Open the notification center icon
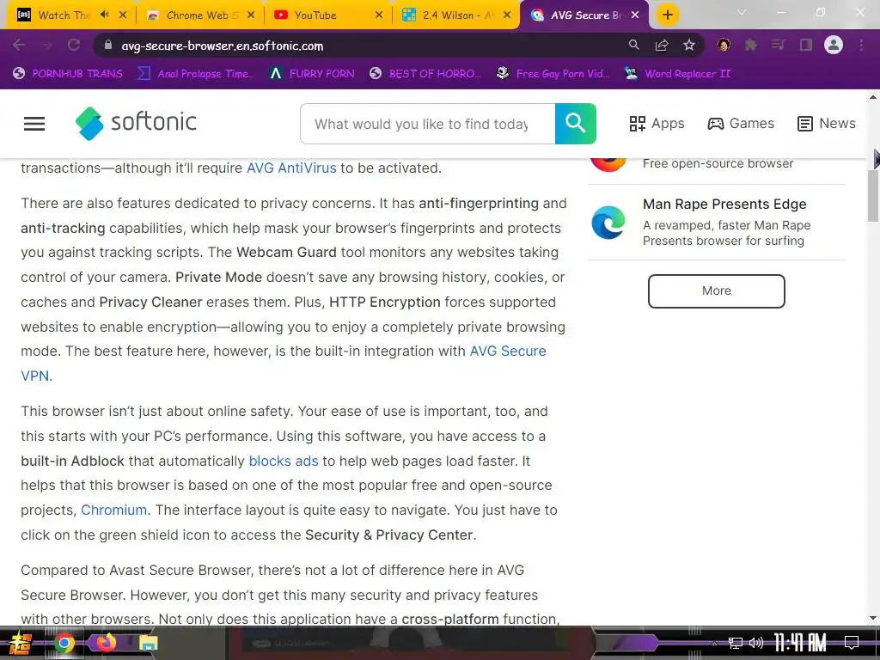Viewport: 880px width, 660px height. click(x=852, y=643)
